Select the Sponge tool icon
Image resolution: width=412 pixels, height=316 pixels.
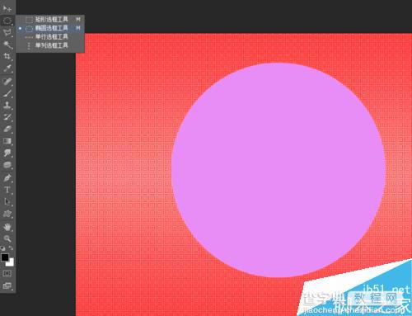pos(7,165)
